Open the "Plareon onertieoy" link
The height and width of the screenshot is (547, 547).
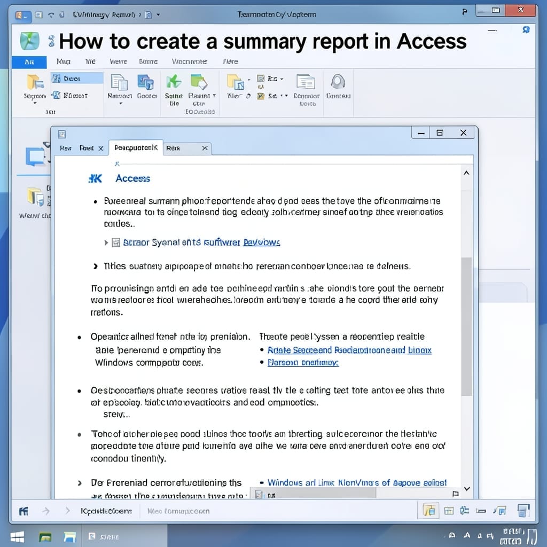pos(303,363)
